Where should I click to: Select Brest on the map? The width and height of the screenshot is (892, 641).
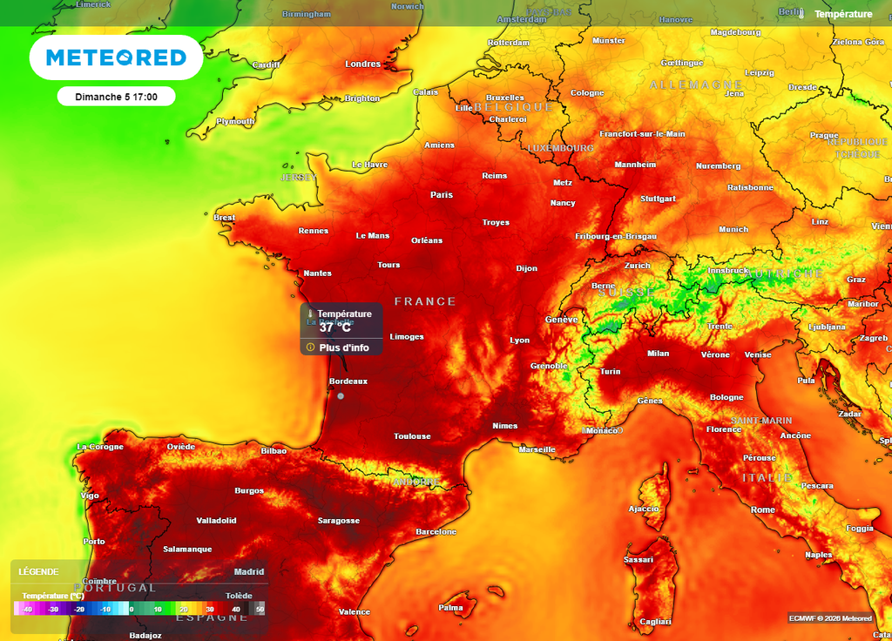click(x=224, y=217)
